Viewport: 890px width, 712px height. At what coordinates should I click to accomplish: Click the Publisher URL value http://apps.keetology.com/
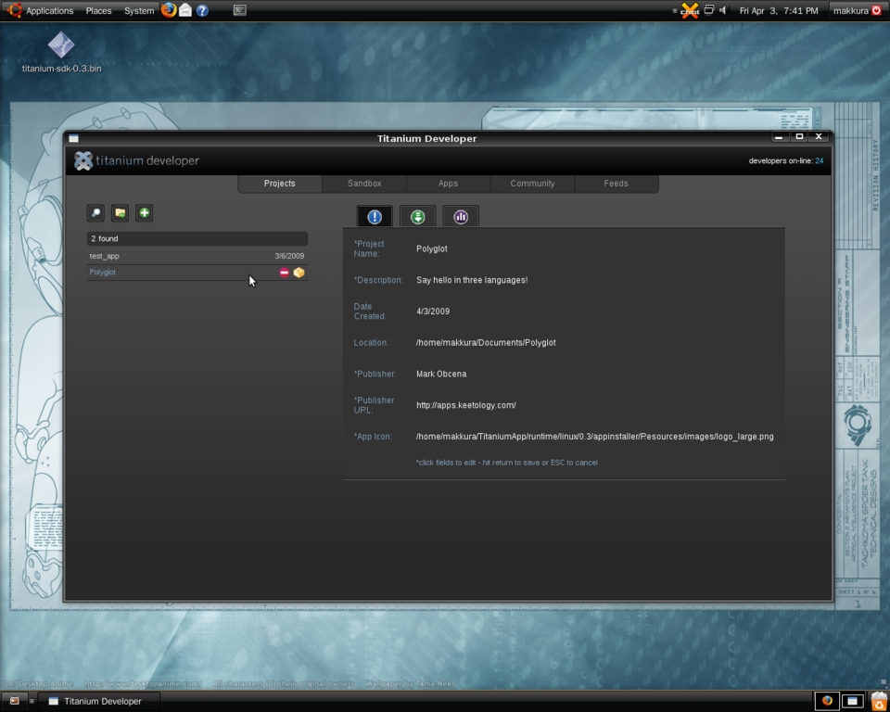click(465, 404)
